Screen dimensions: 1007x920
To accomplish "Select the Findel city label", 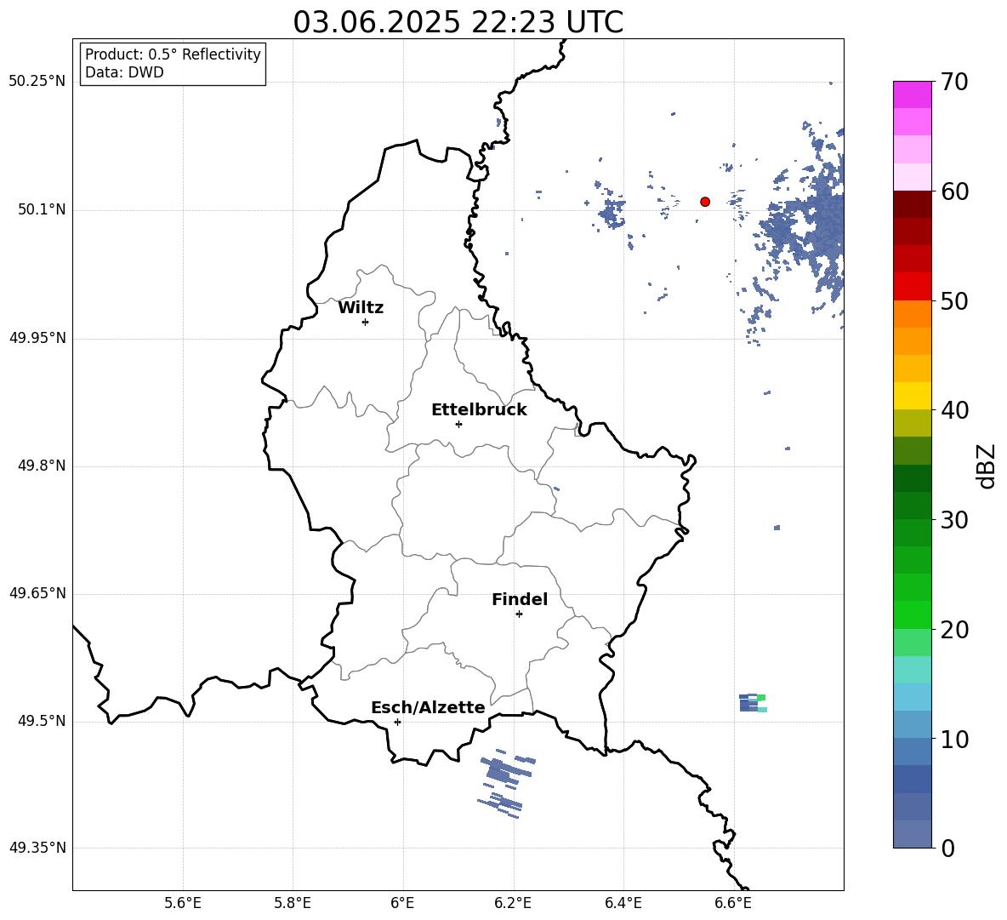I will [x=520, y=599].
